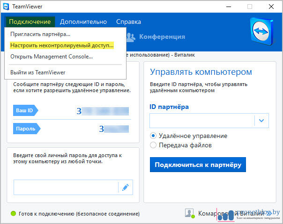Image resolution: width=283 pixels, height=224 pixels.
Task: Click Подключиться к партнёру button
Action: pyautogui.click(x=198, y=165)
